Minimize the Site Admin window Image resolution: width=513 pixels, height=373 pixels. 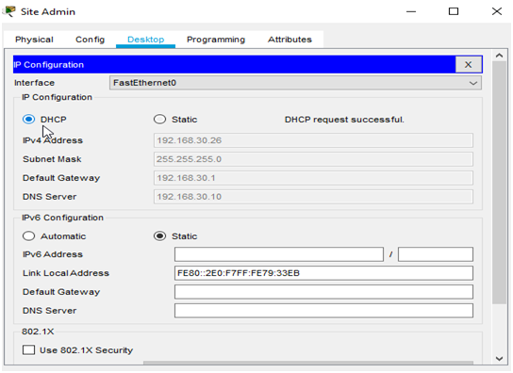coord(411,11)
